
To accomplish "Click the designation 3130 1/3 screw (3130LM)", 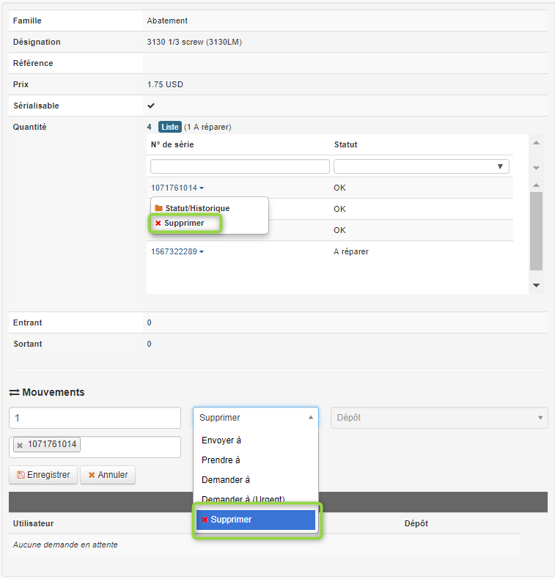I will pyautogui.click(x=194, y=42).
